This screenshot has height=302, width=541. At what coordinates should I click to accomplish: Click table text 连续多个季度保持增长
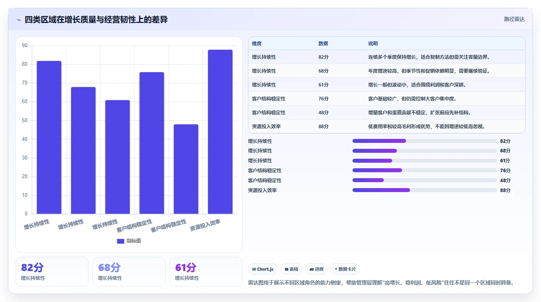point(392,57)
